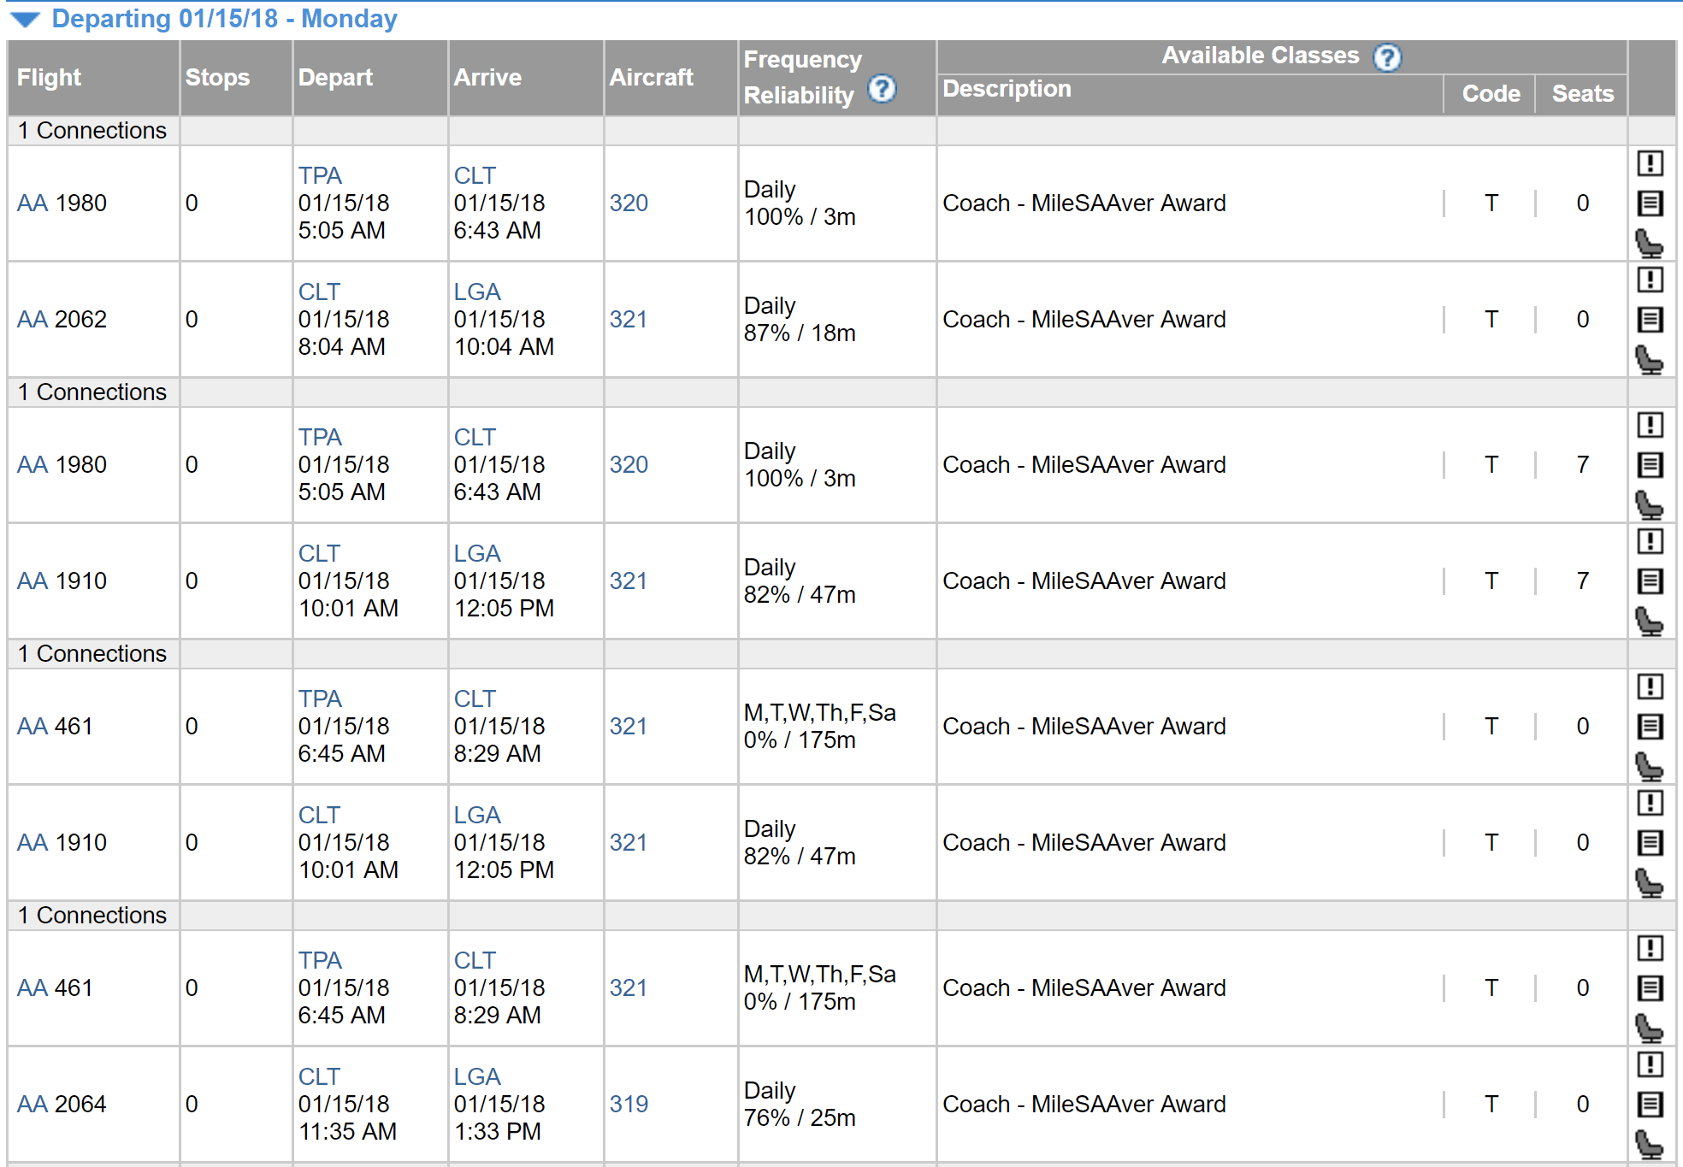
Task: Open details icon for first AA 461
Action: coord(1650,727)
